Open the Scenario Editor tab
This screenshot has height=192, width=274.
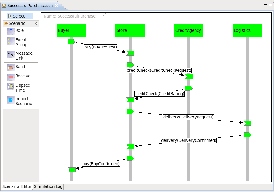[17, 186]
